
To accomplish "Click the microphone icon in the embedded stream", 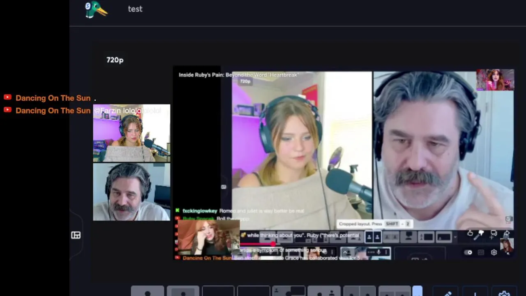I will (x=378, y=252).
